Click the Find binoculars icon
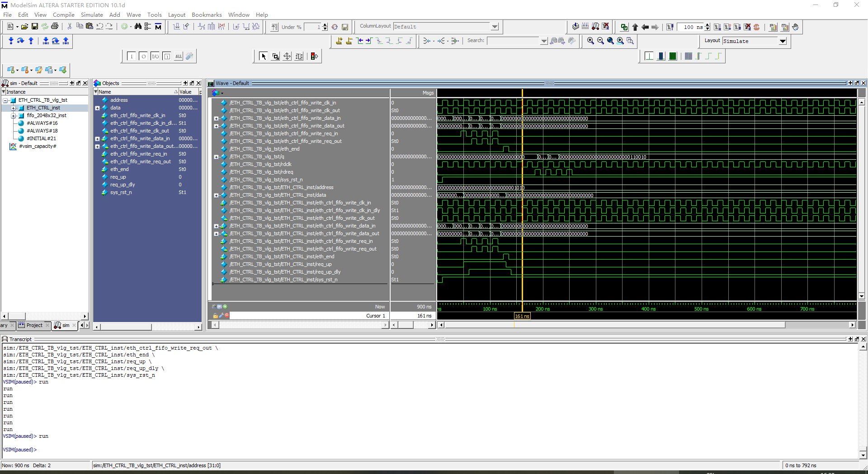Viewport: 868px width, 474px height. click(138, 27)
